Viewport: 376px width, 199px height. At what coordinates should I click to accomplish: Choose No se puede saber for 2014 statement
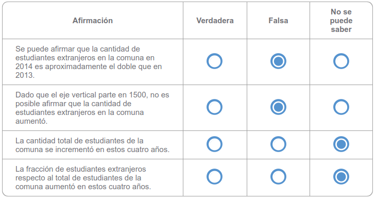pyautogui.click(x=341, y=61)
